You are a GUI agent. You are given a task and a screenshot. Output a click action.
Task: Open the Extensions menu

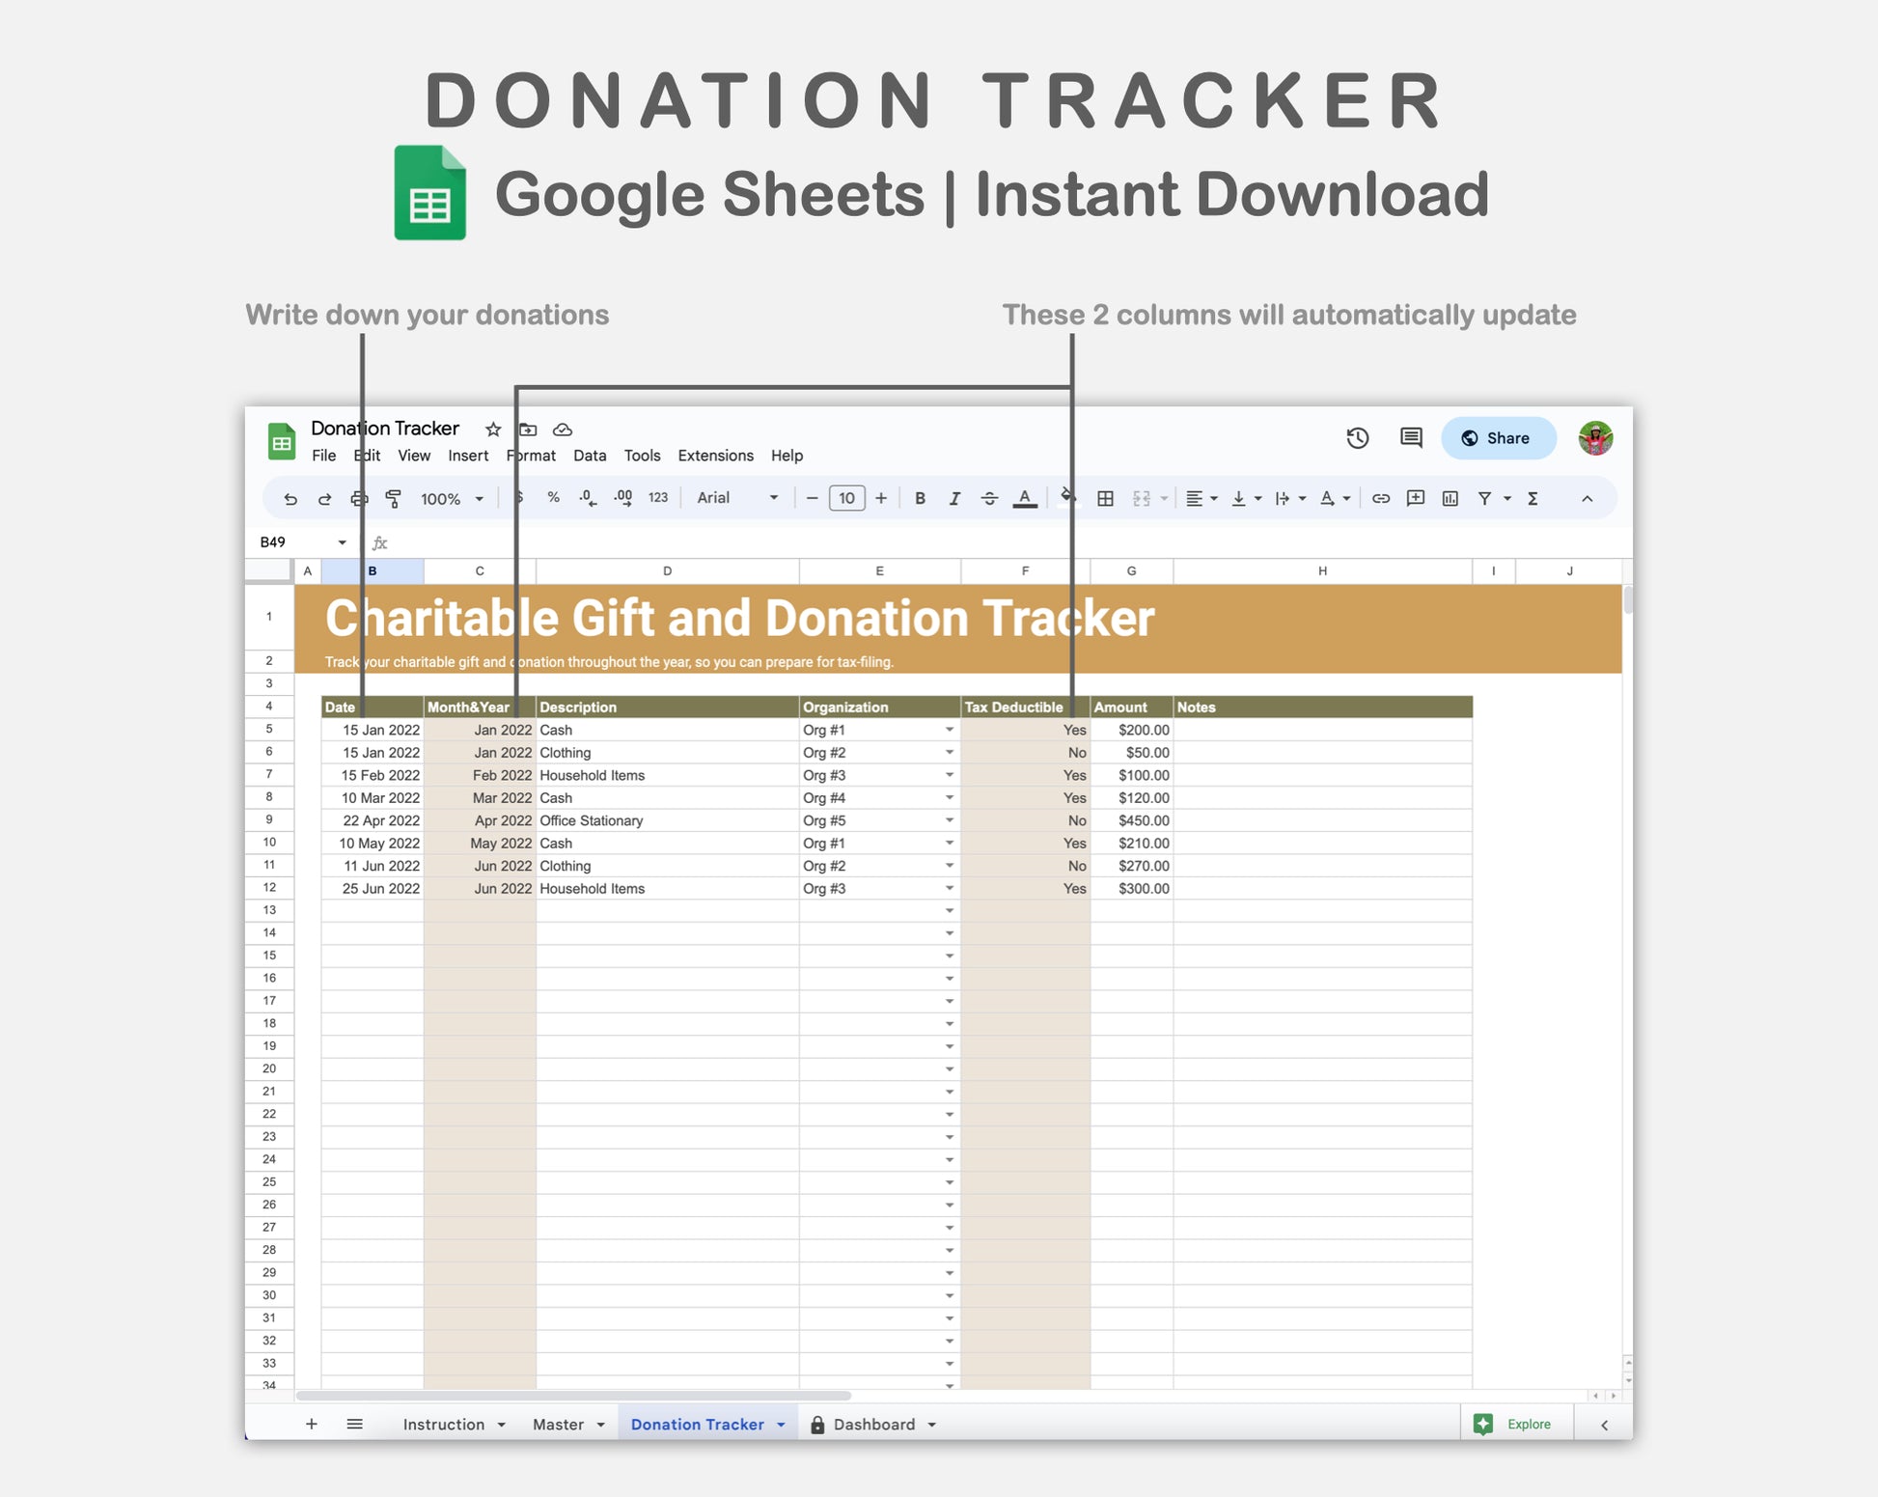715,456
